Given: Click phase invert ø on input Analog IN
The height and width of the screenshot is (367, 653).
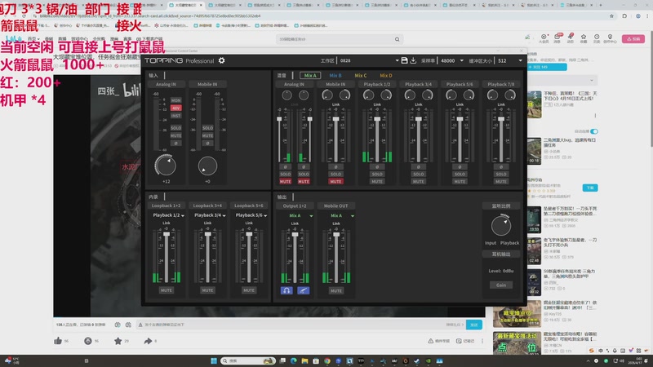Looking at the screenshot, I should (175, 144).
